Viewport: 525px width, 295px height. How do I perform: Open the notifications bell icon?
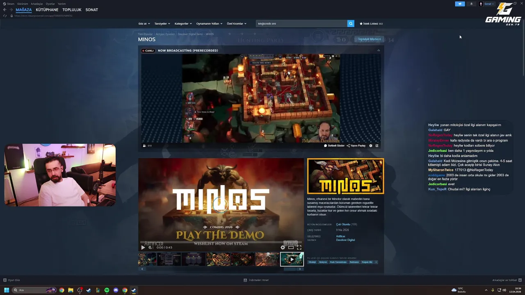click(x=471, y=4)
